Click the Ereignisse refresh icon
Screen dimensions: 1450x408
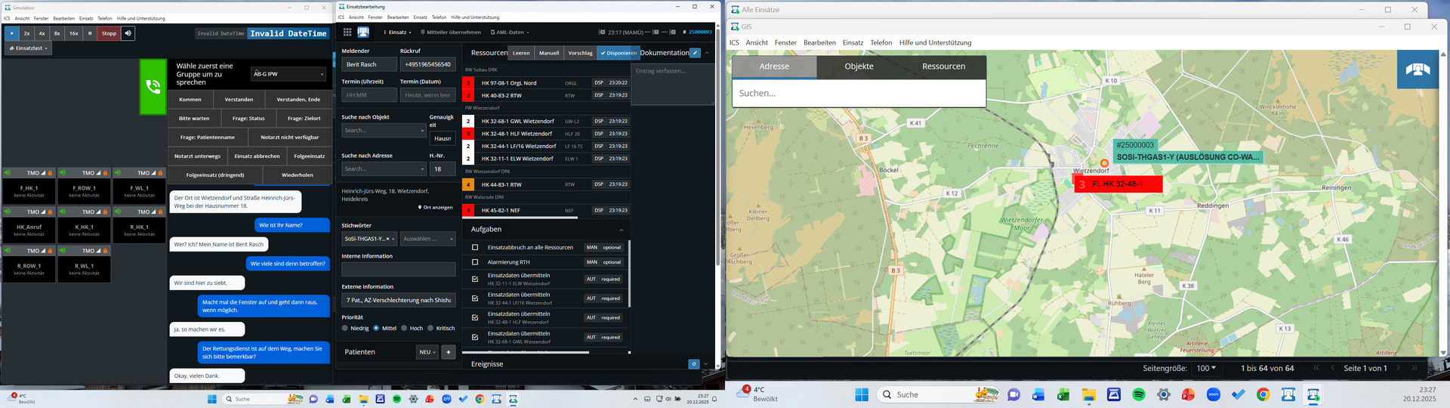coord(693,364)
